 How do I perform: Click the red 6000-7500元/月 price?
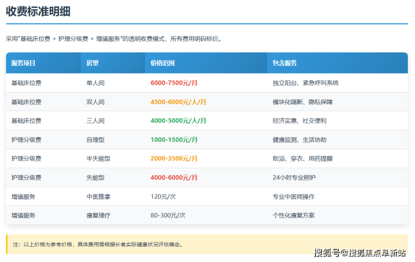tap(174, 82)
